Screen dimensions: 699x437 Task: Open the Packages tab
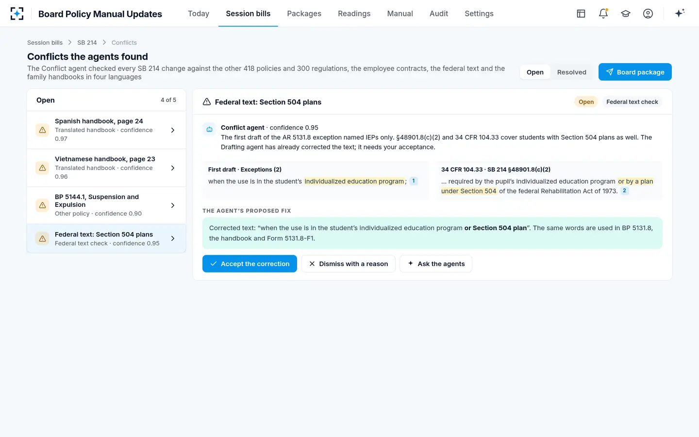click(304, 14)
